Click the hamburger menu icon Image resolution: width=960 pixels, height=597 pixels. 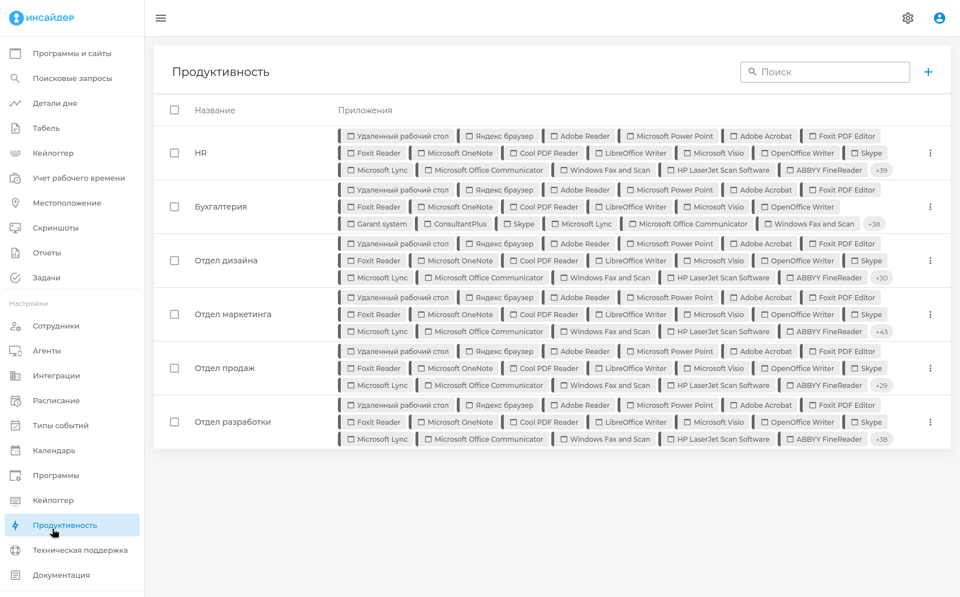coord(161,18)
